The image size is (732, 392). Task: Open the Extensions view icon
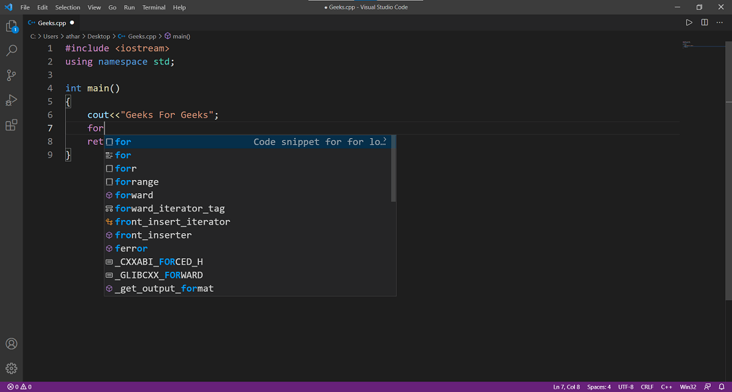tap(11, 125)
